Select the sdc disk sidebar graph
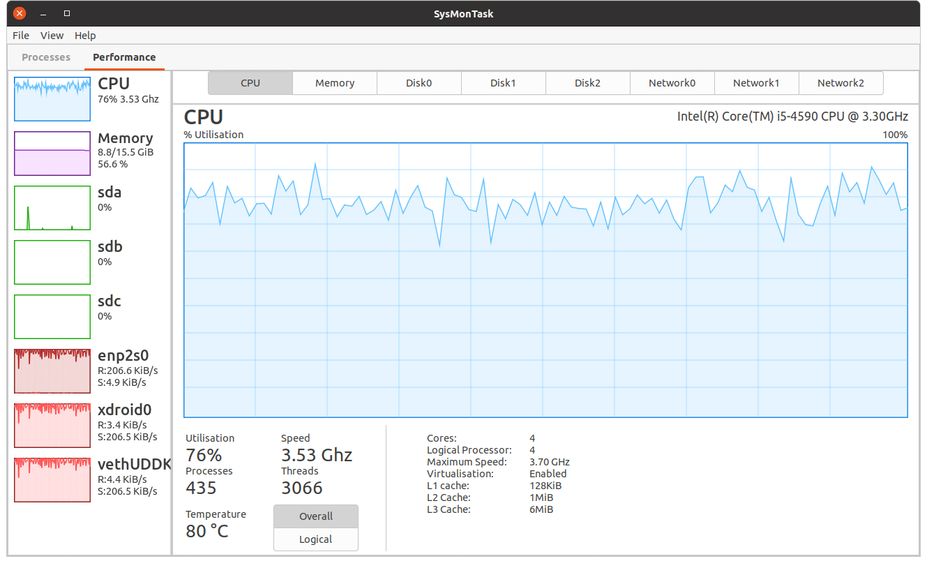 [x=52, y=316]
